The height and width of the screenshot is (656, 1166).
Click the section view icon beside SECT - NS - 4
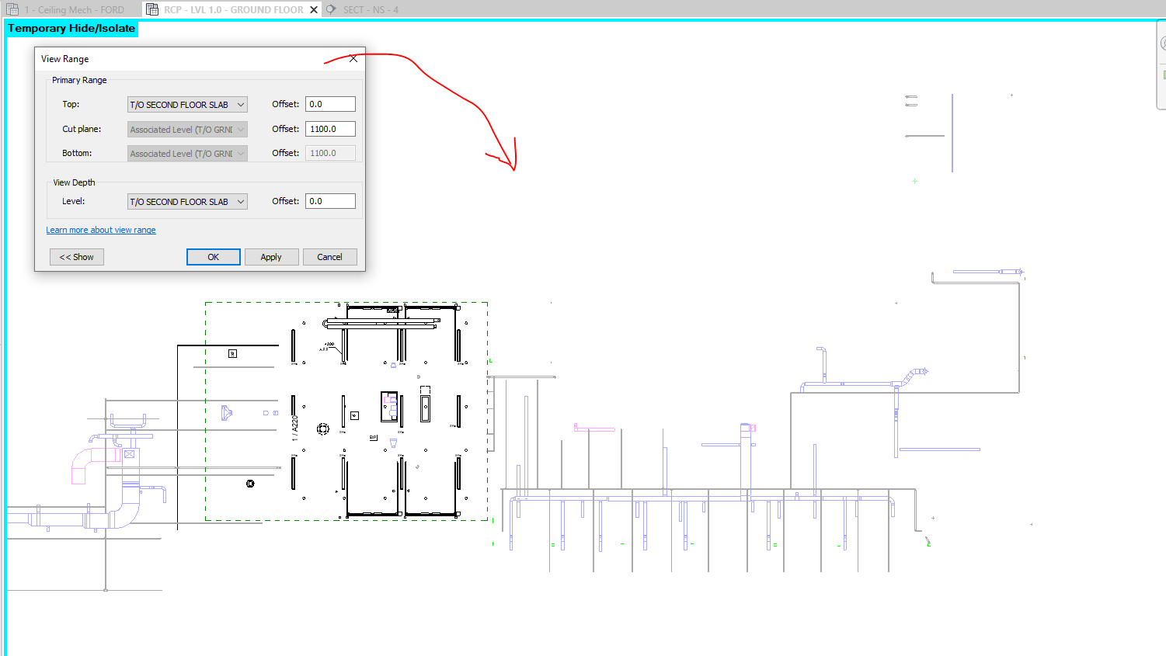pos(331,10)
